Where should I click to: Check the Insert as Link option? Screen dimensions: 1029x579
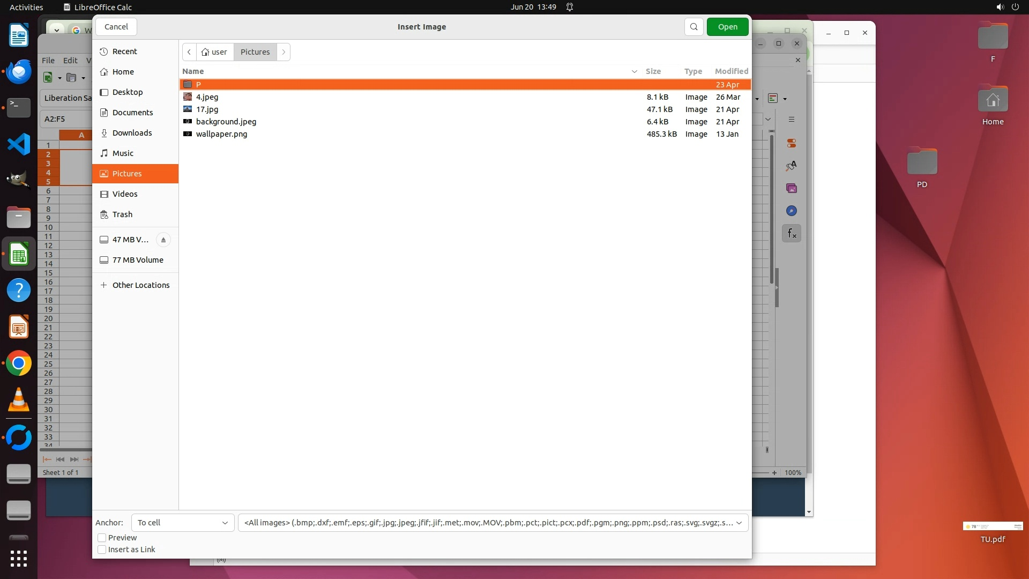[x=102, y=550]
